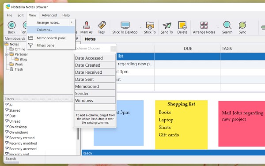The width and height of the screenshot is (265, 166).
Task: Click the Stick To folder icon
Action: 150,25
